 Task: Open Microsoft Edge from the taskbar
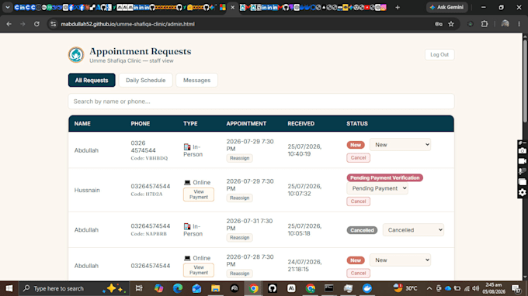[178, 288]
